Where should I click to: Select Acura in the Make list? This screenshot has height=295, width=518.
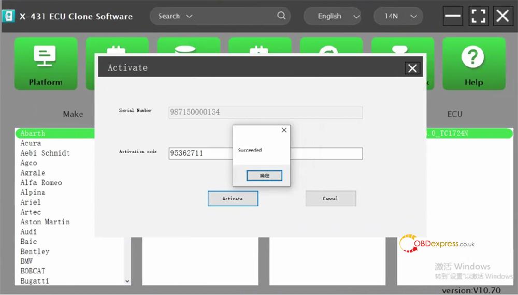[x=31, y=143]
